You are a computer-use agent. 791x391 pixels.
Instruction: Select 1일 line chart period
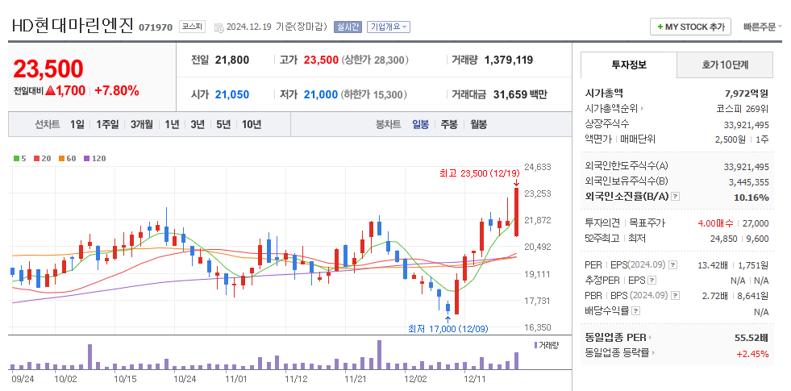click(77, 124)
